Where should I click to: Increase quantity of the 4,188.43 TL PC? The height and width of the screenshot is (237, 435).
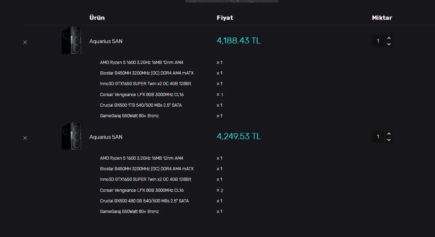point(389,38)
